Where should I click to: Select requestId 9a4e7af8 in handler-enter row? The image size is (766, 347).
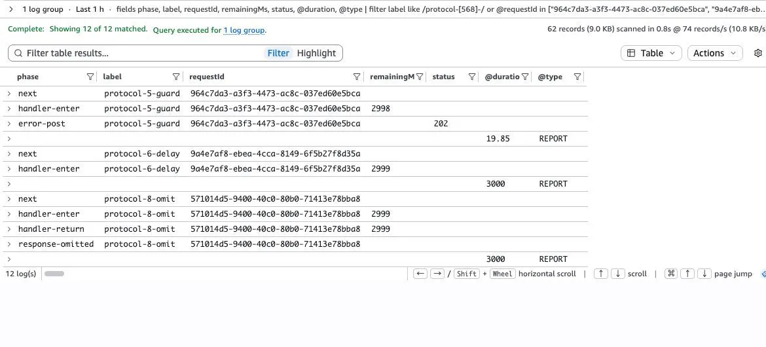coord(276,169)
